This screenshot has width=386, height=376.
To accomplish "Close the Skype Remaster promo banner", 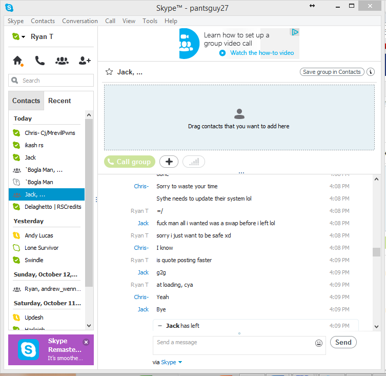I will click(86, 342).
